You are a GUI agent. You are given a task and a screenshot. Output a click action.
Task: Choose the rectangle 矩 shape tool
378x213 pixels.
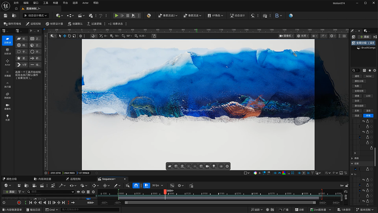click(x=22, y=39)
